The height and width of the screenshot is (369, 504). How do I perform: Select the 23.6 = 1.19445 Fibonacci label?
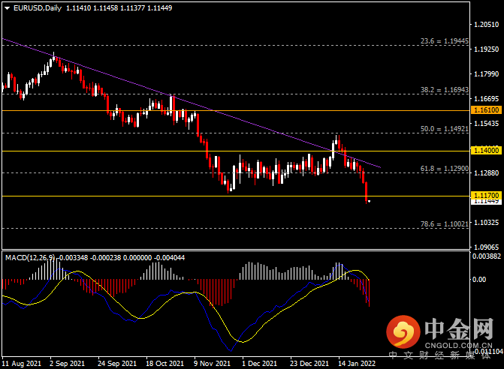pyautogui.click(x=445, y=41)
